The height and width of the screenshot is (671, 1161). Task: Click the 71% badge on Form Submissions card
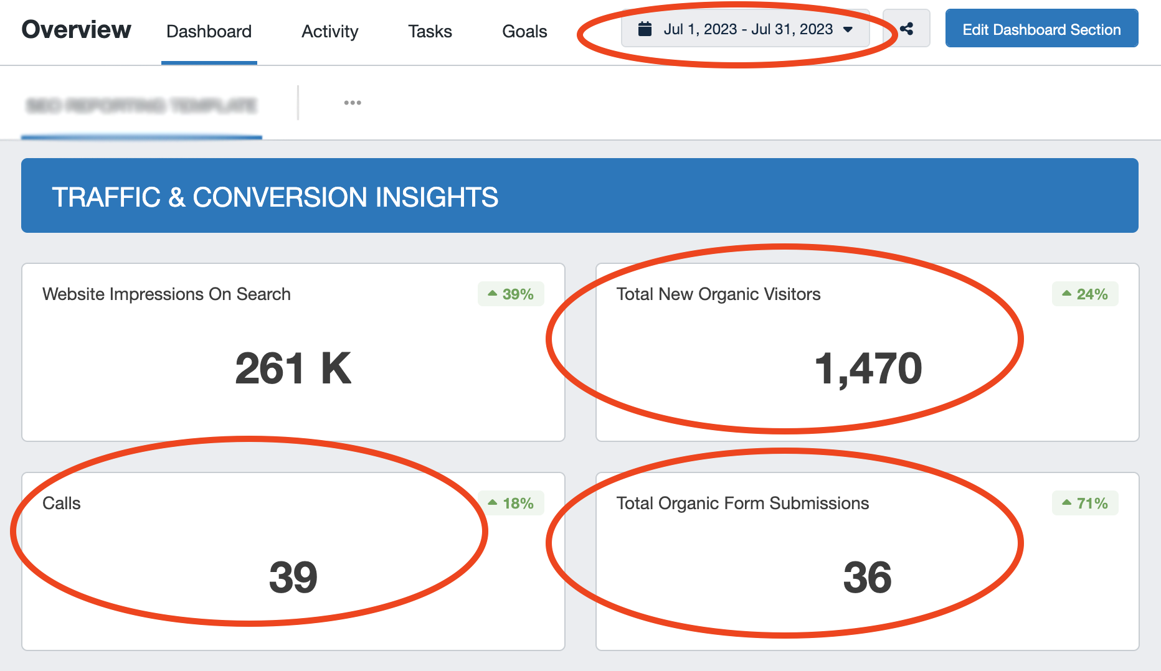tap(1084, 502)
